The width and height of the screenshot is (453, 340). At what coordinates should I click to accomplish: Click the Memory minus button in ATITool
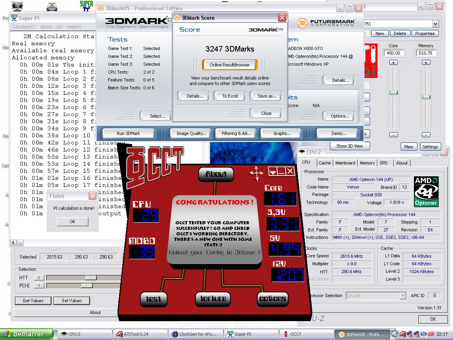pyautogui.click(x=426, y=135)
